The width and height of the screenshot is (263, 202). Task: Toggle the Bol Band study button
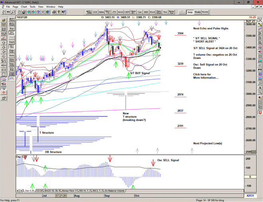[12, 33]
